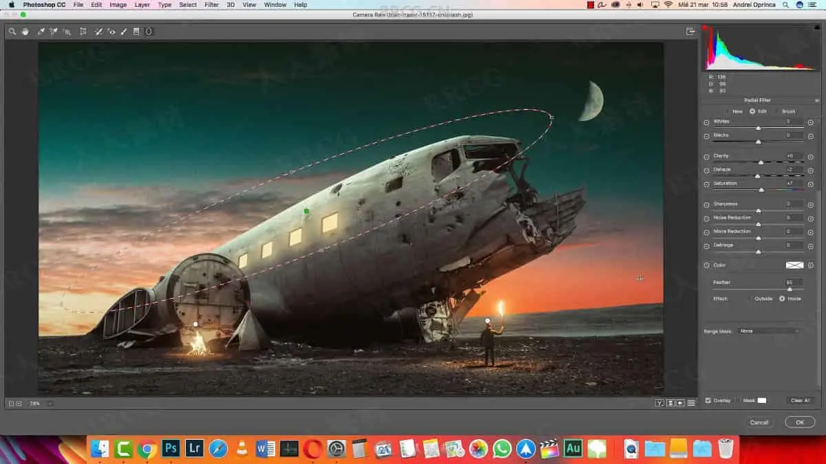
Task: Open the Window menu
Action: 275,5
